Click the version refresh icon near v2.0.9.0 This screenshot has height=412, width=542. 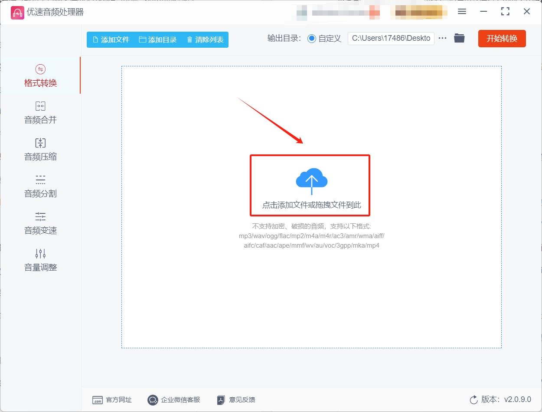[473, 400]
